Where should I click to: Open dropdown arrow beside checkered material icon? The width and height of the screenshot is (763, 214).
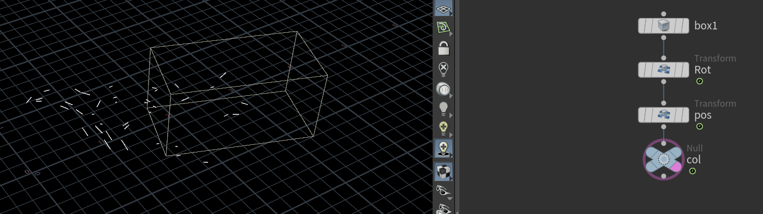click(x=451, y=179)
